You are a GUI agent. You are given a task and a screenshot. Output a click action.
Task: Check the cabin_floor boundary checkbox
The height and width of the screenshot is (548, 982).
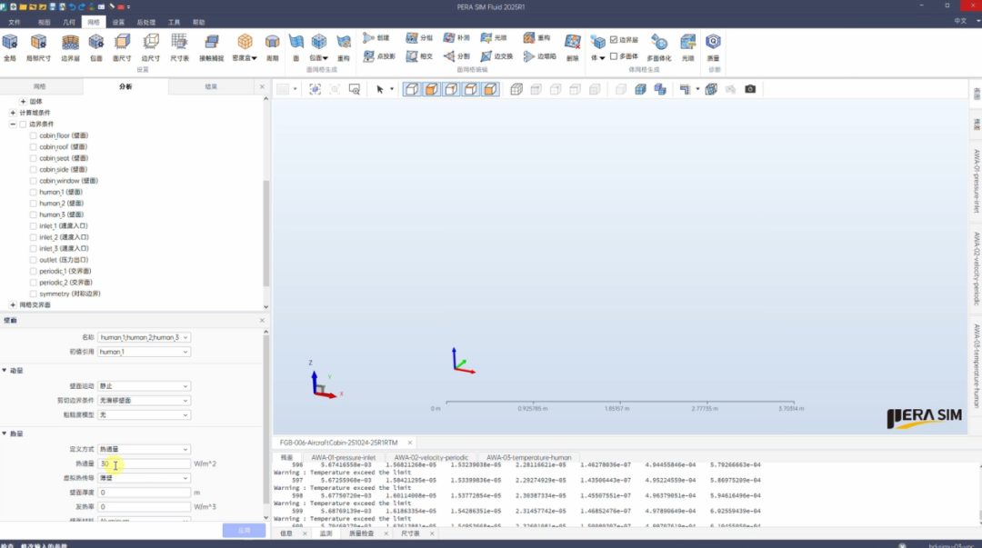(x=34, y=135)
